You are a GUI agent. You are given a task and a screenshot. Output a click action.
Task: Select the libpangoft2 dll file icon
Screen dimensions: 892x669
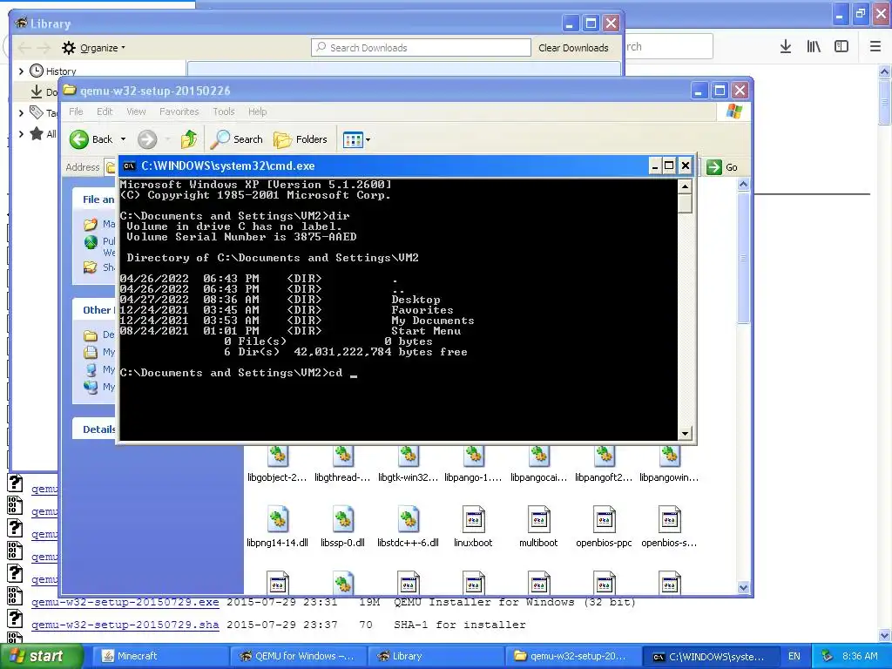click(605, 458)
